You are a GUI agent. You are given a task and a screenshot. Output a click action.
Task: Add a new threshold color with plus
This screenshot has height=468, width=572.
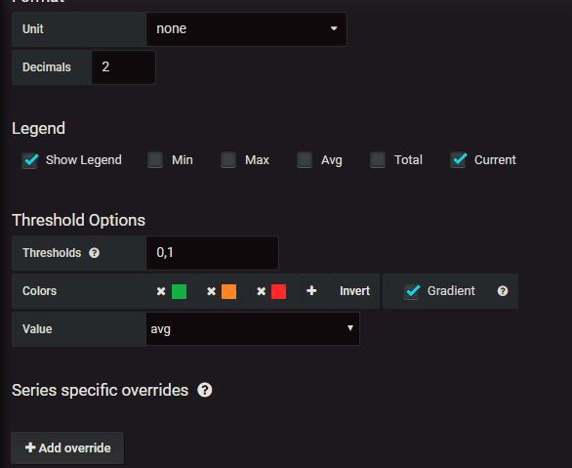click(x=311, y=291)
